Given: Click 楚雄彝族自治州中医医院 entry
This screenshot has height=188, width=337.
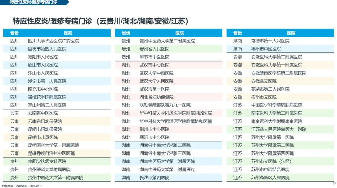Looking at the screenshot, I should coord(51,153).
